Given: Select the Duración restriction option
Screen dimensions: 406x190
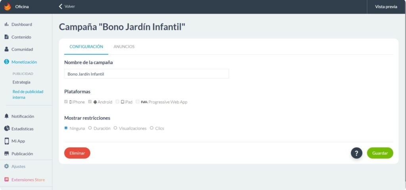Looking at the screenshot, I should point(90,128).
